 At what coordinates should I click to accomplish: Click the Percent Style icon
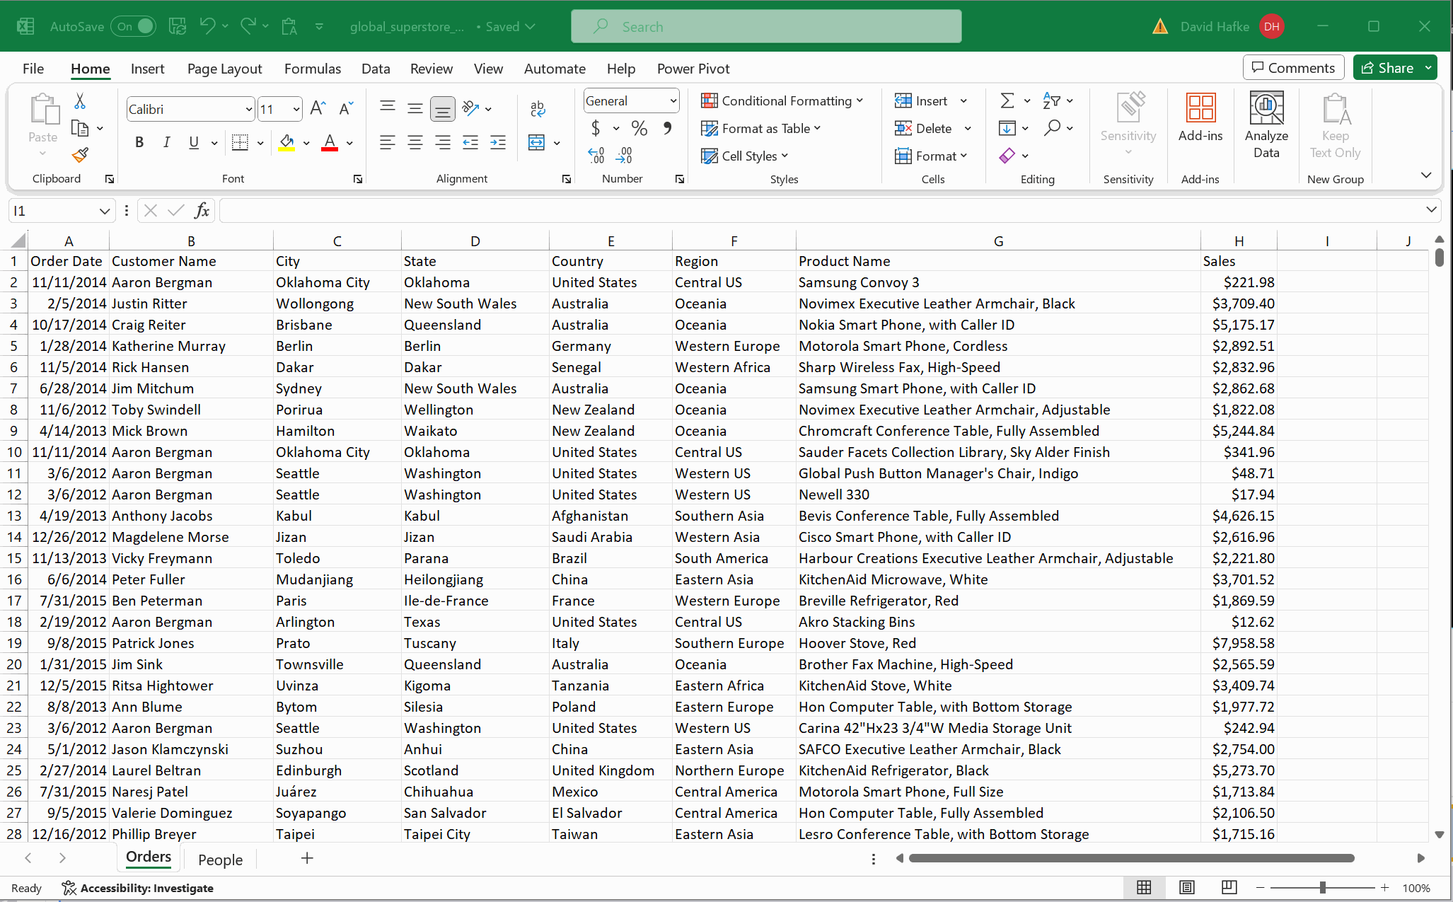(639, 128)
